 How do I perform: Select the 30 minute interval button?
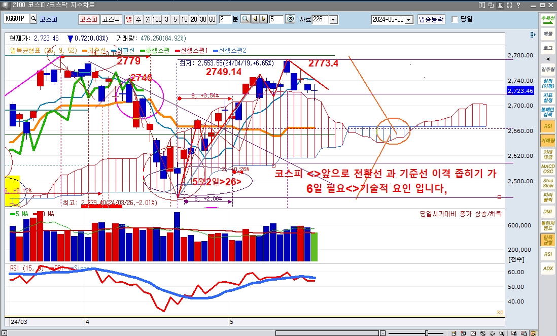(203, 19)
